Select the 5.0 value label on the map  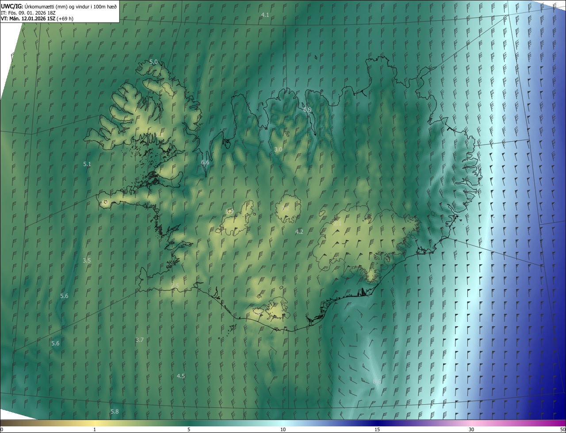(x=153, y=62)
